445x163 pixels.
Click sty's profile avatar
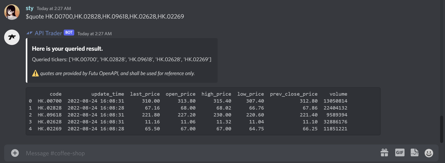coord(12,12)
